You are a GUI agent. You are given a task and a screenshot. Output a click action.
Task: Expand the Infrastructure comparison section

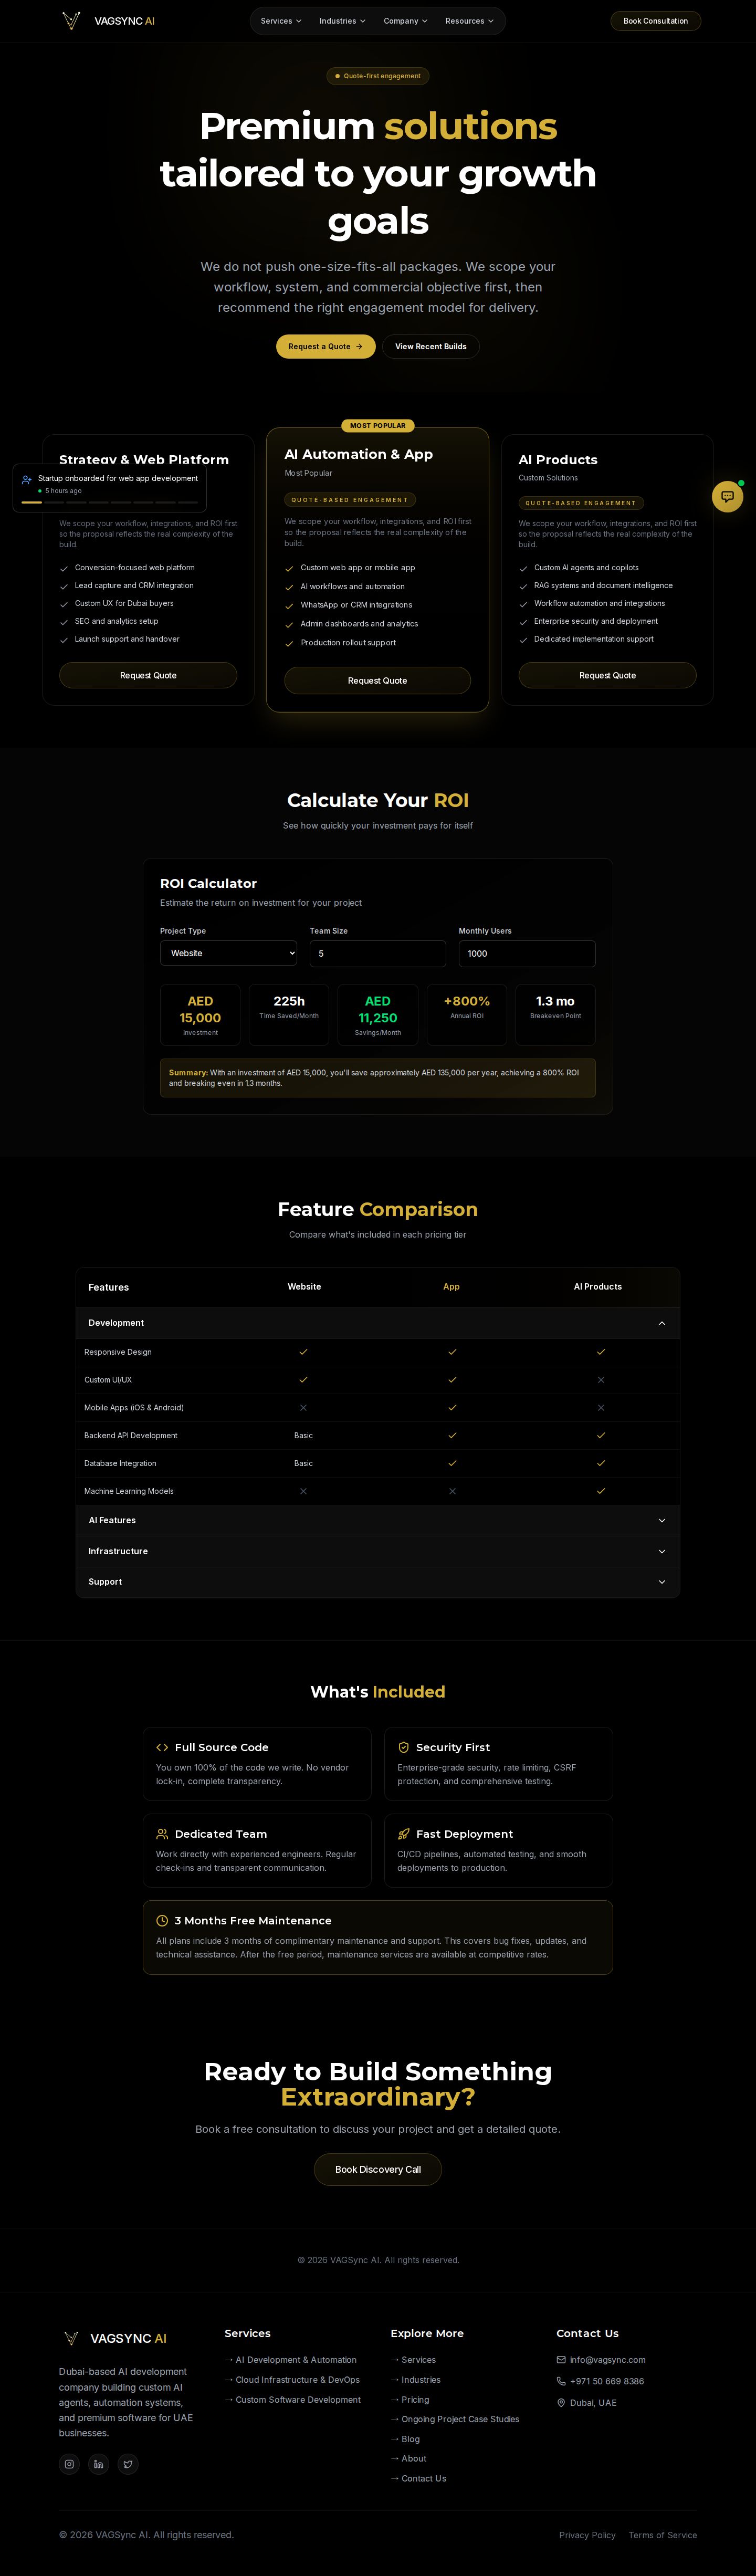coord(378,1551)
